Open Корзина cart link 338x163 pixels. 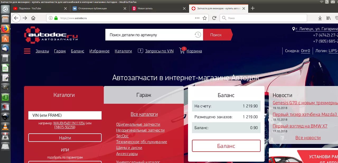pos(194,51)
